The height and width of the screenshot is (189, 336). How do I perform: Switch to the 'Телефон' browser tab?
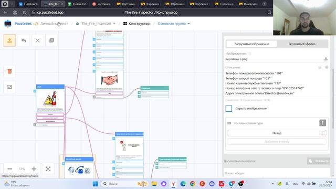pyautogui.click(x=224, y=4)
